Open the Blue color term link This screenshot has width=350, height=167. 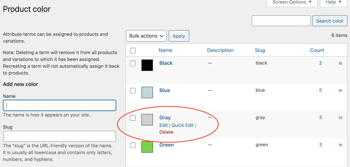coord(165,91)
